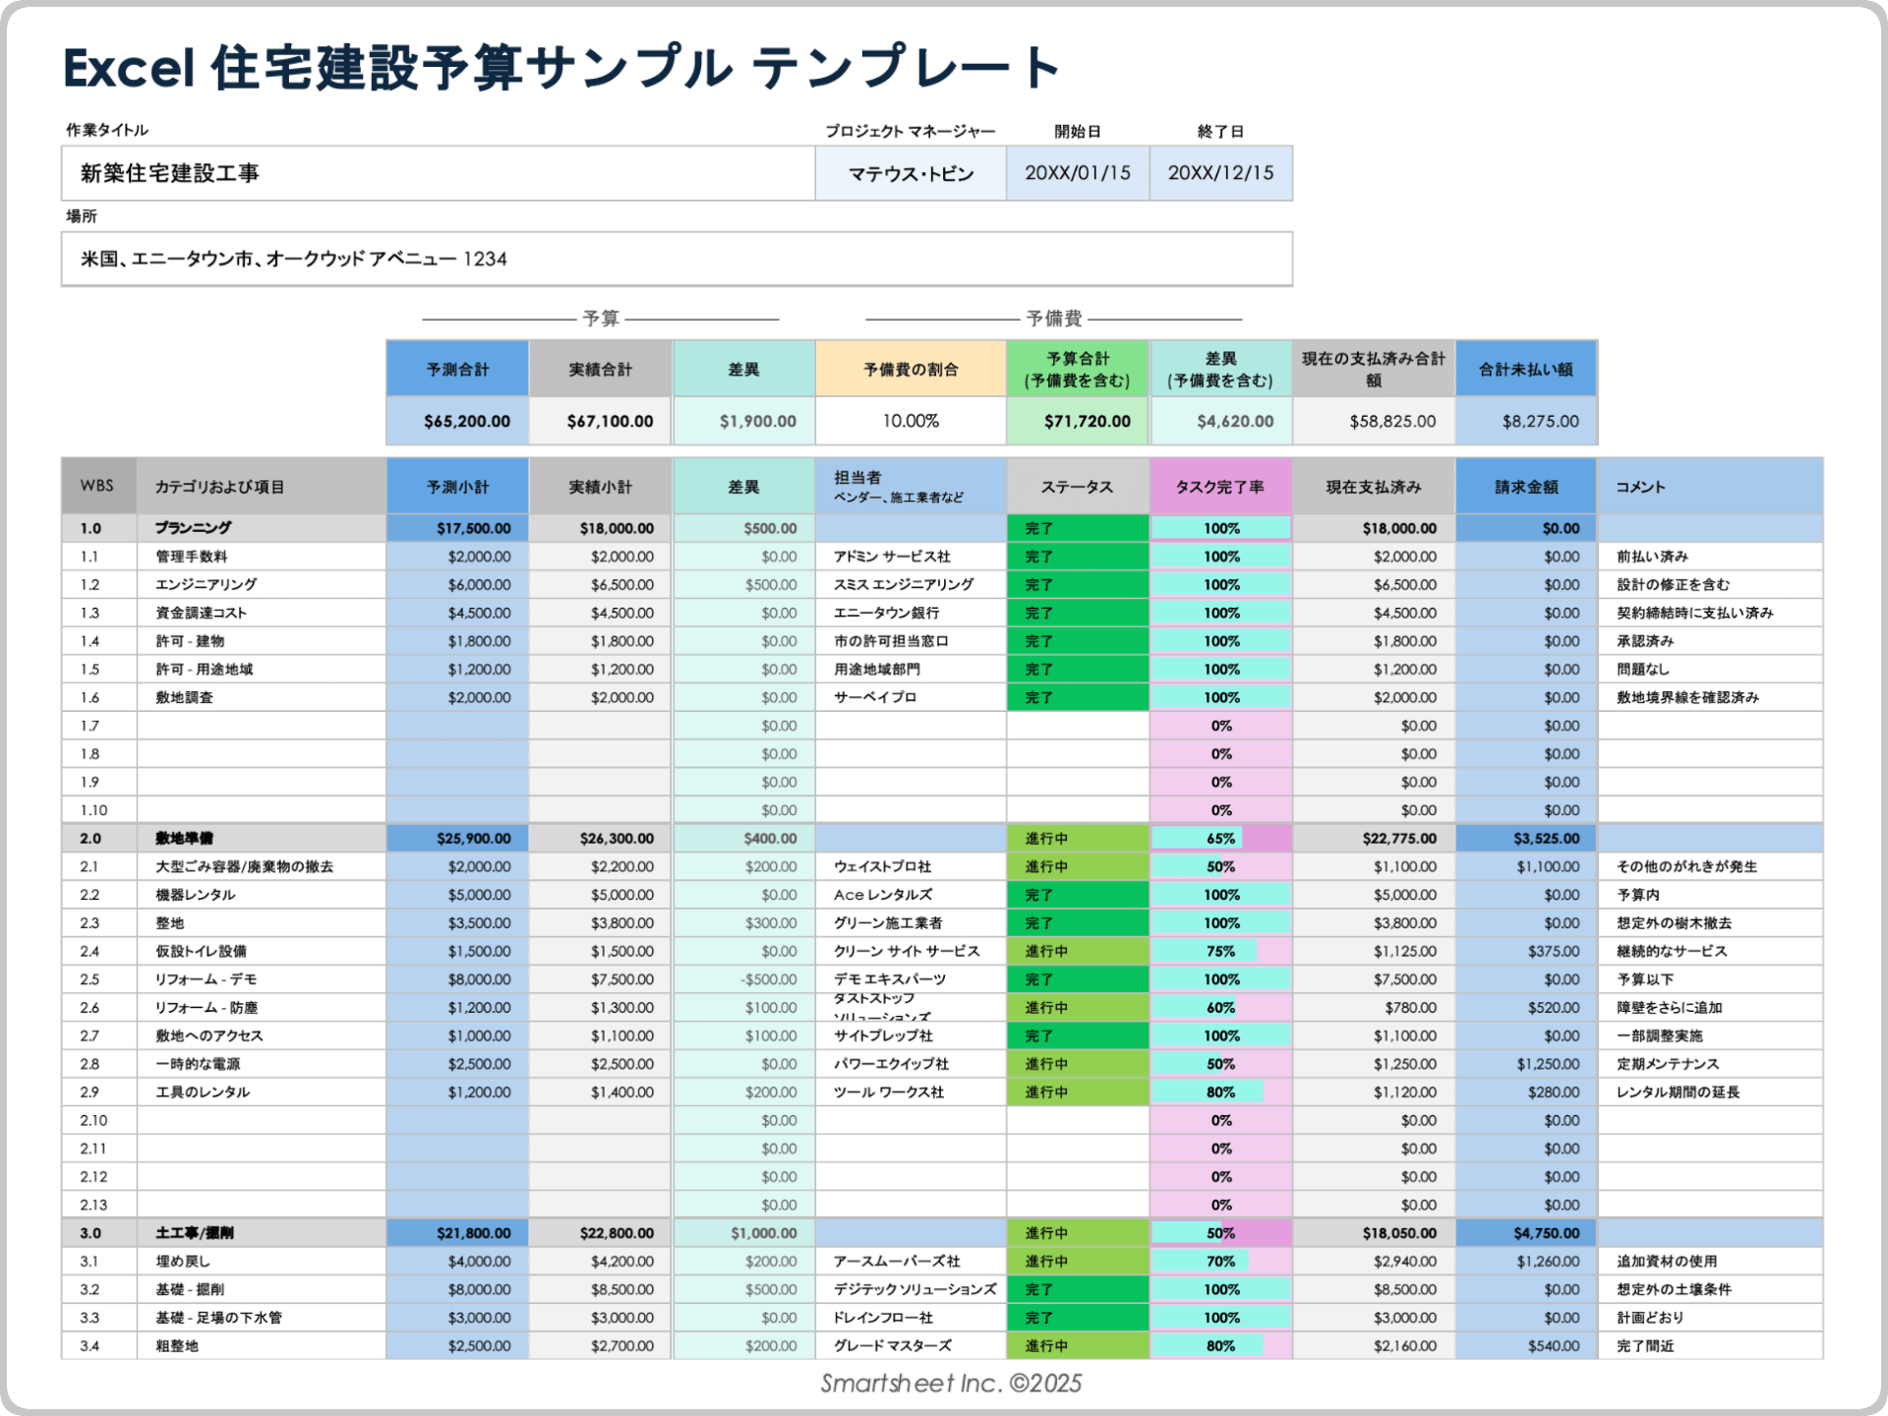This screenshot has height=1416, width=1888.
Task: Open the 進行中 status dropdown for row 3.4
Action: 1076,1345
